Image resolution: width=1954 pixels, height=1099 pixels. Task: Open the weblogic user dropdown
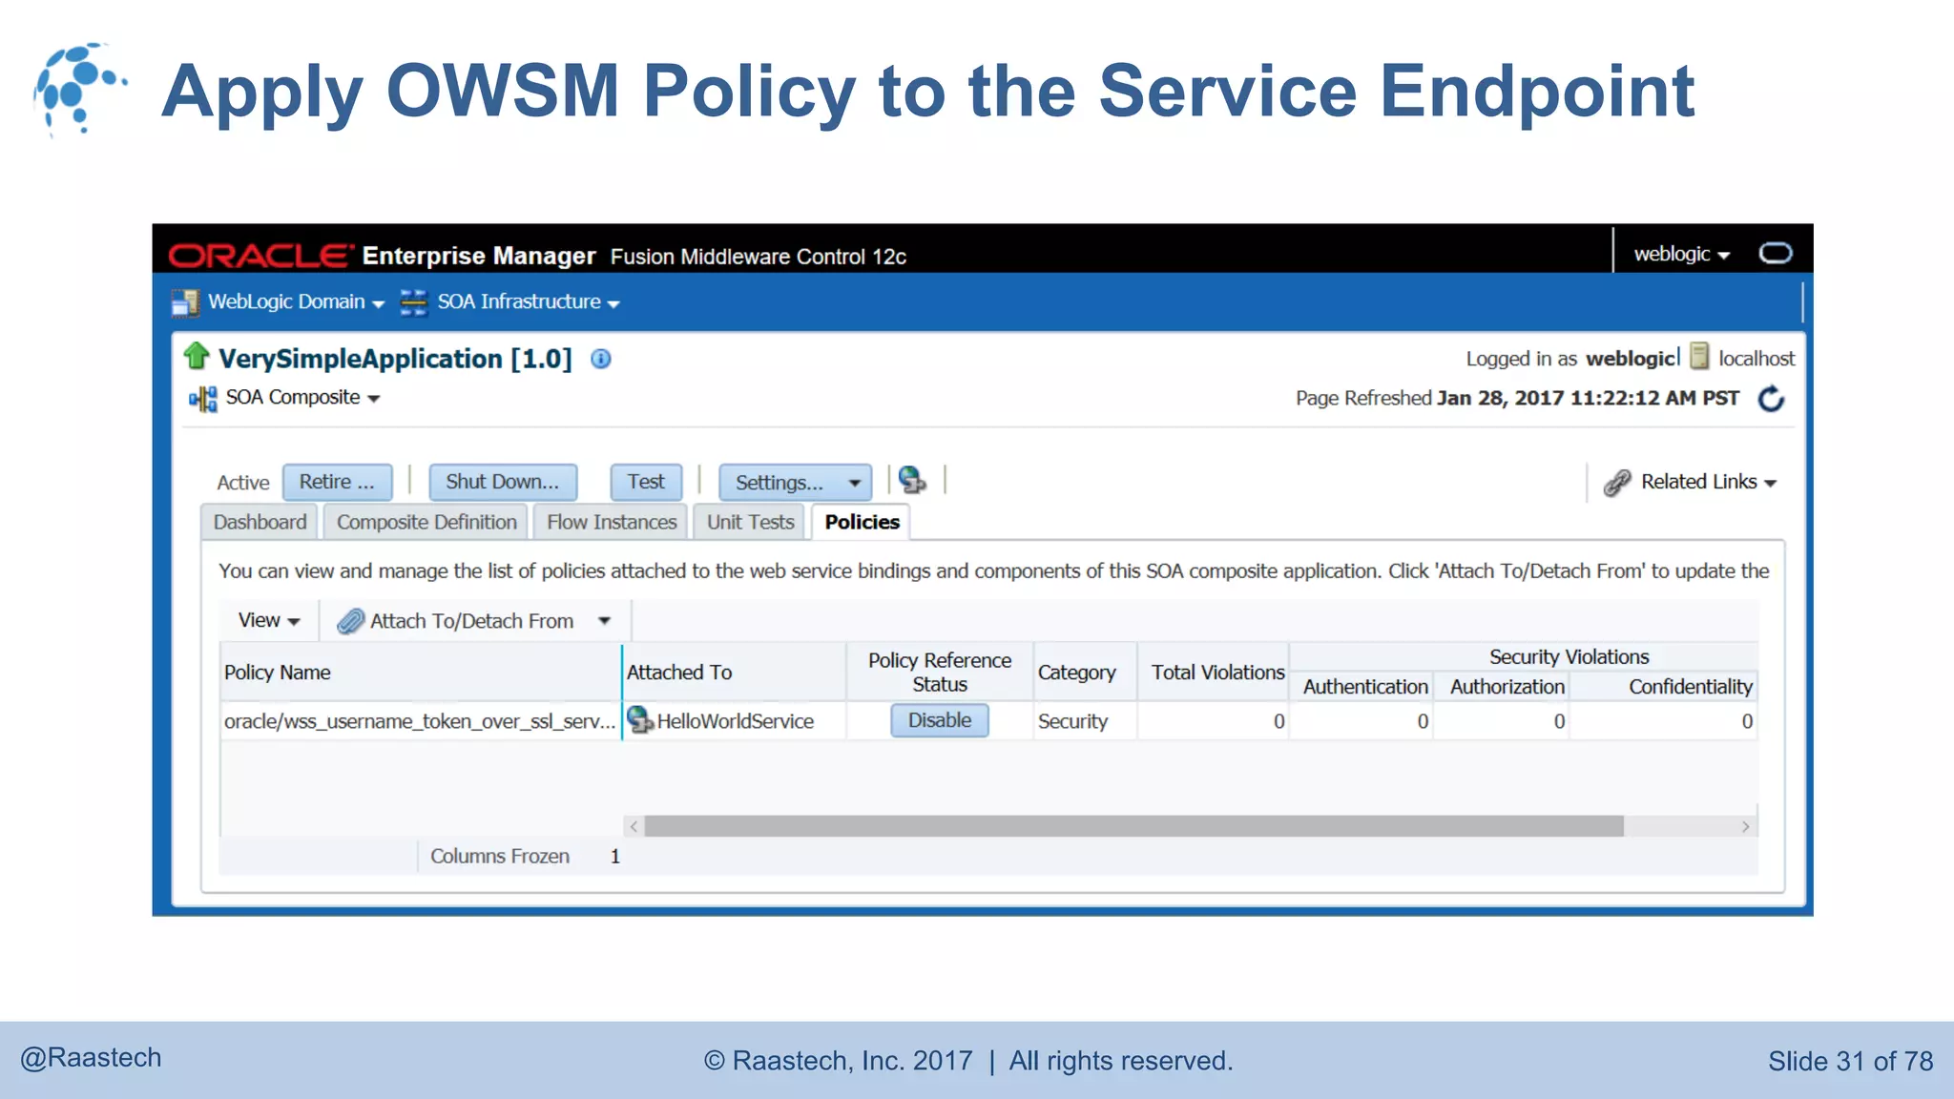pyautogui.click(x=1681, y=254)
